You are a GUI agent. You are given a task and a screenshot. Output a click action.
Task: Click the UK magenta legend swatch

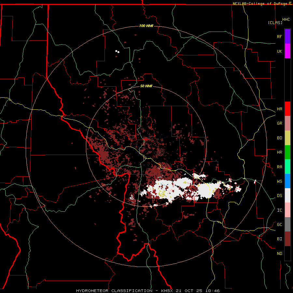(287, 51)
